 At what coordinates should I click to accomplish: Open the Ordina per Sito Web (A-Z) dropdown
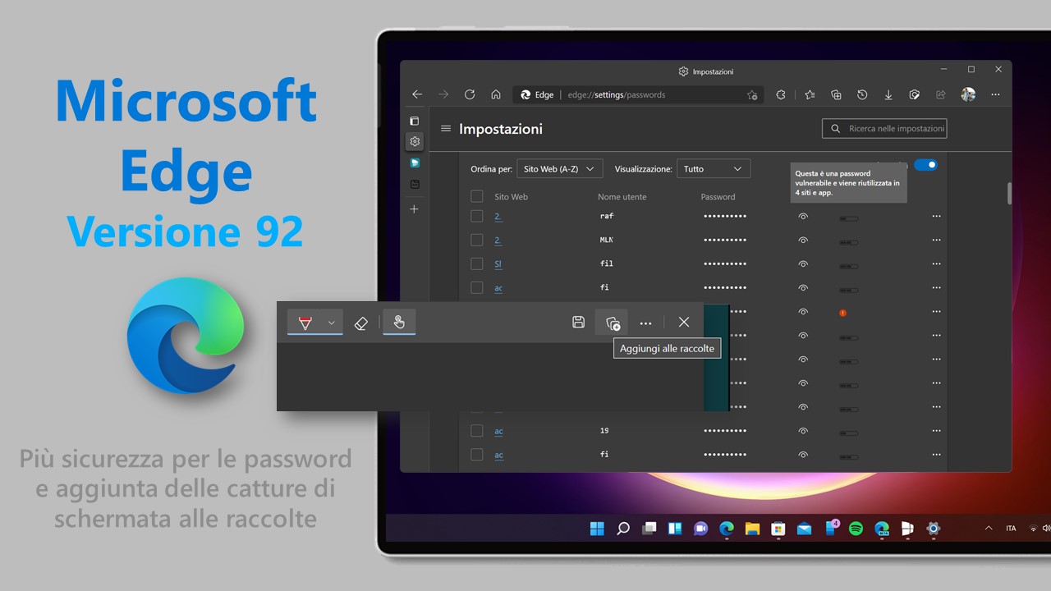tap(560, 169)
